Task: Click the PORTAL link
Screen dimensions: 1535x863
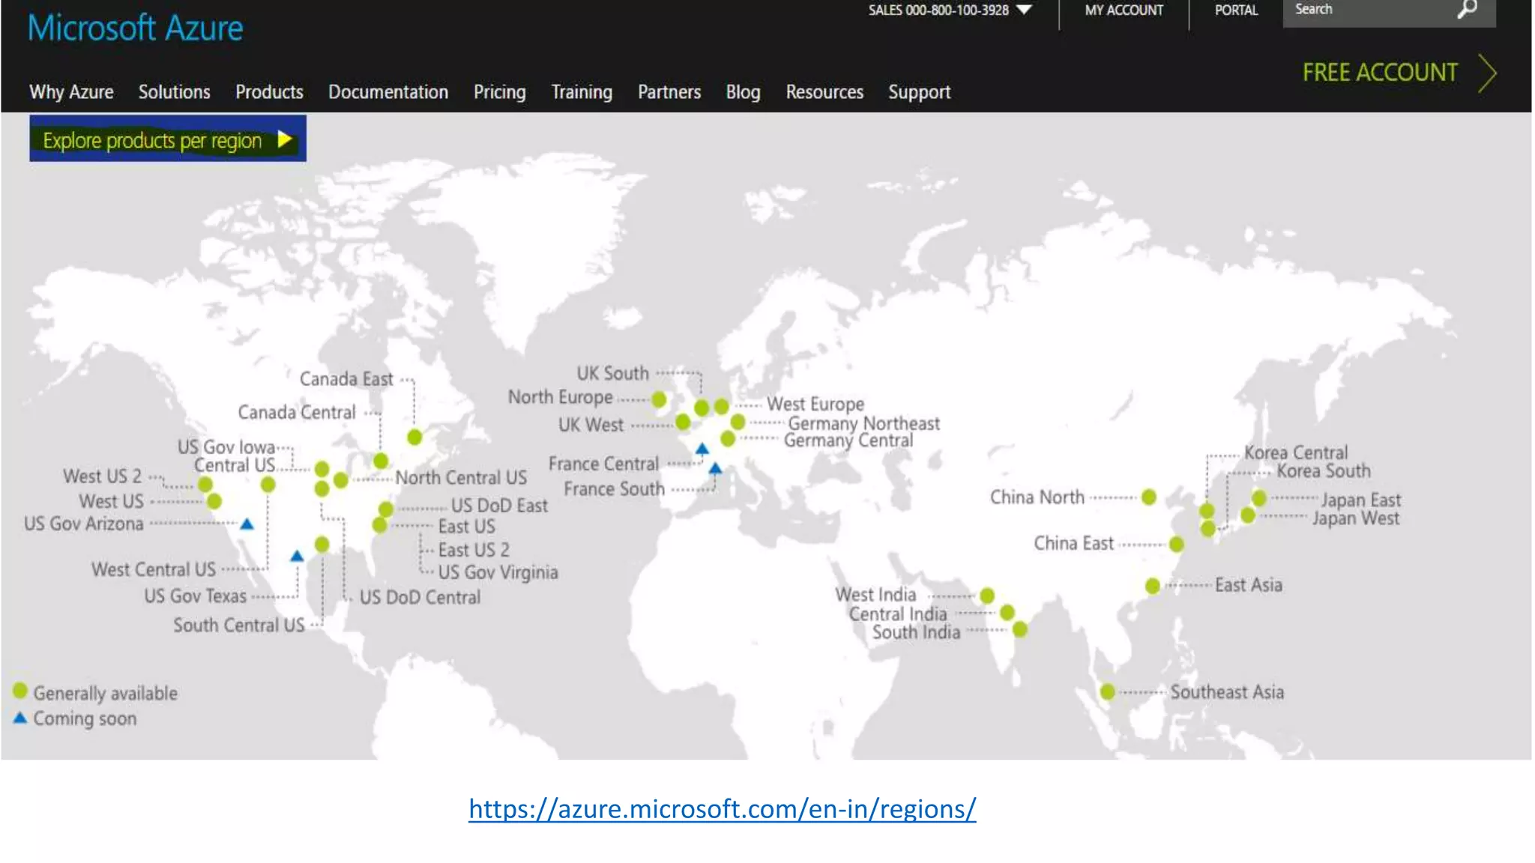Action: tap(1236, 10)
